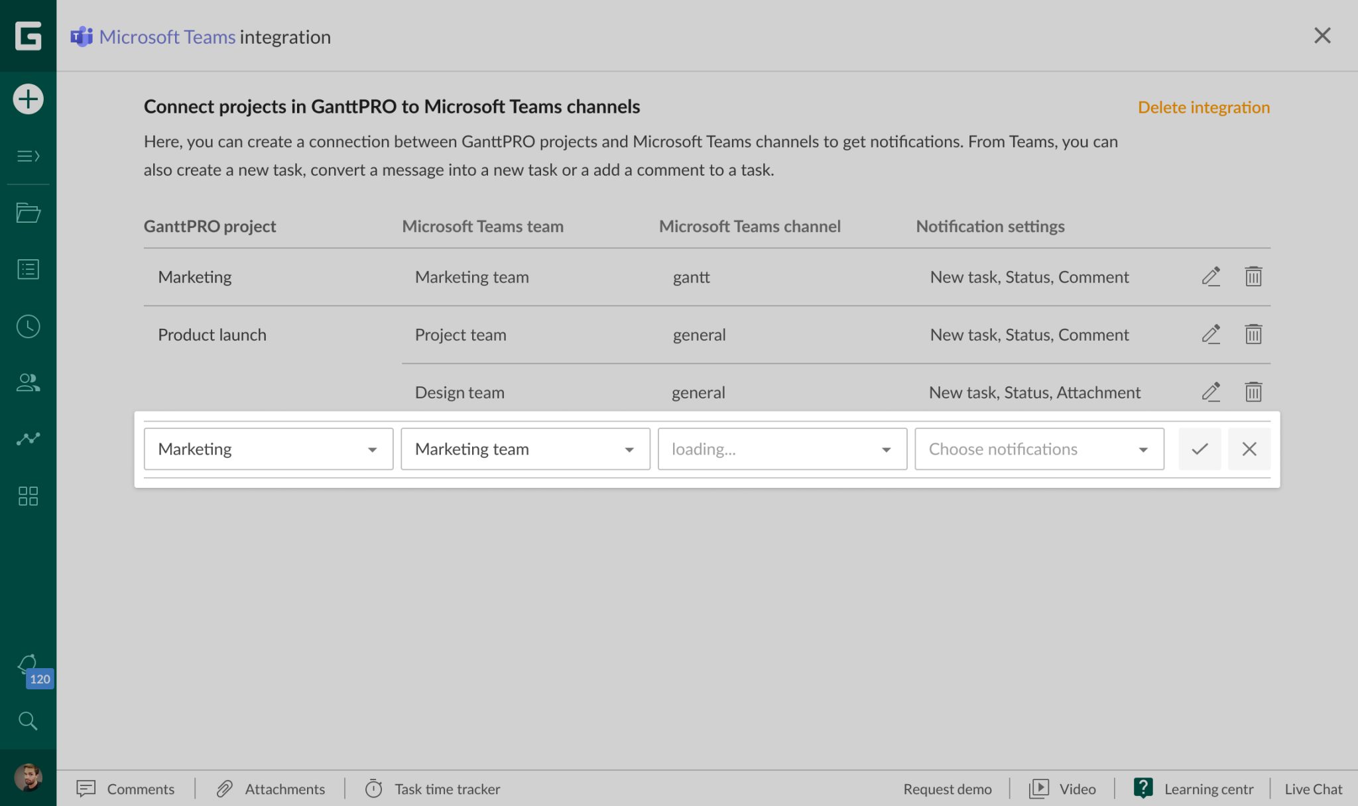The height and width of the screenshot is (806, 1358).
Task: Edit notification settings for Marketing row
Action: point(1211,276)
